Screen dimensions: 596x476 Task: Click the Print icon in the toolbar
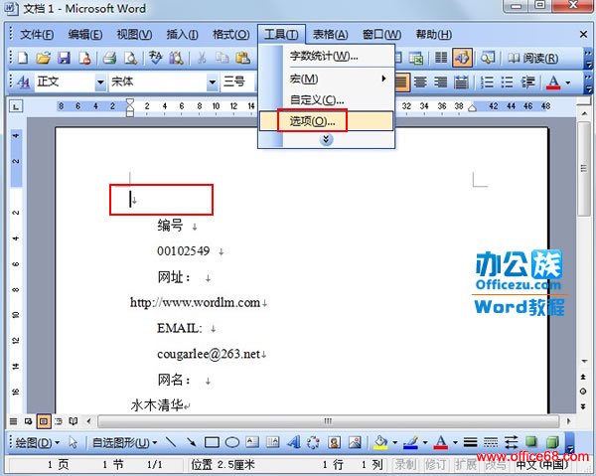pos(110,59)
